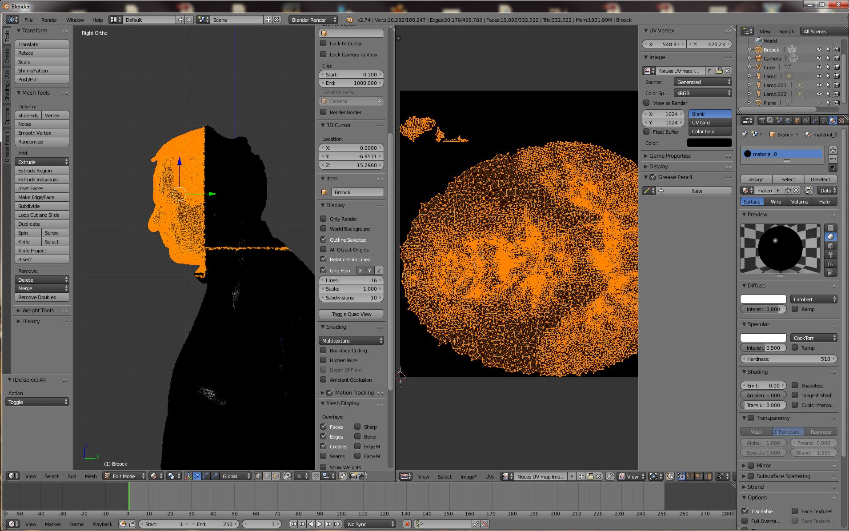This screenshot has width=849, height=531.
Task: Open the Multitexture shading dropdown
Action: (x=351, y=340)
